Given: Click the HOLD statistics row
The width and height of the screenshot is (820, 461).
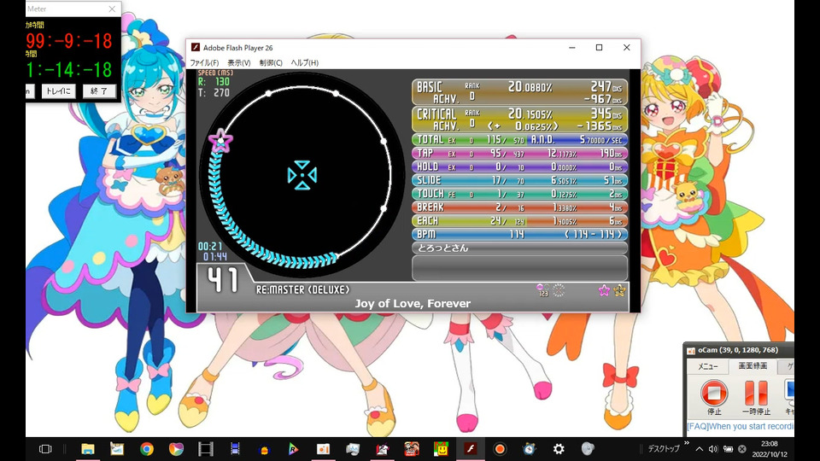Looking at the screenshot, I should (520, 167).
